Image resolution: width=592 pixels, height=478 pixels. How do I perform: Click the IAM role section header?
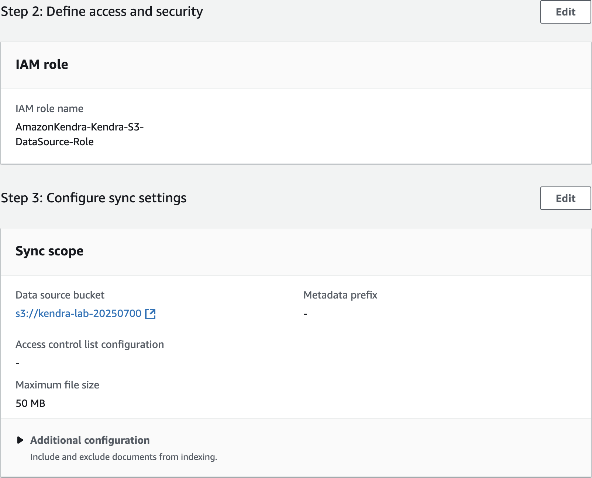(x=42, y=64)
